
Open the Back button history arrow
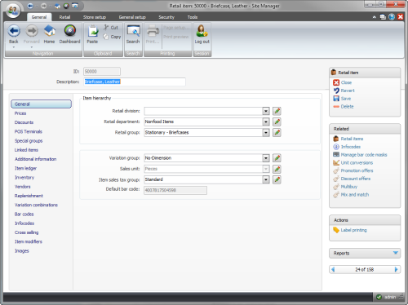pos(14,47)
